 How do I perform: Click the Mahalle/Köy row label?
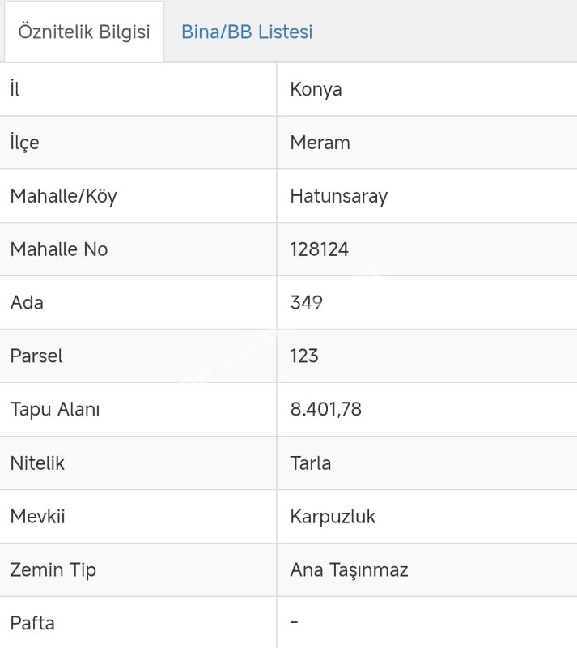[63, 196]
